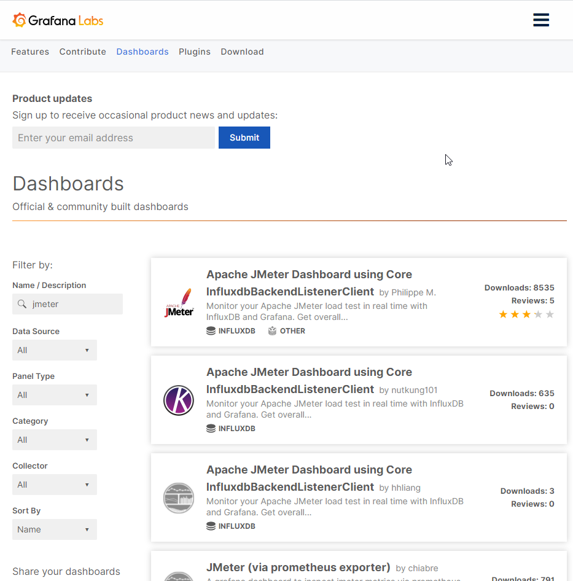The height and width of the screenshot is (581, 573).
Task: Click the OTHER collector icon on first card
Action: [x=273, y=331]
